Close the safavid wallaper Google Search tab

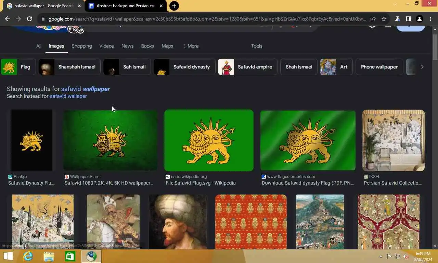[79, 6]
